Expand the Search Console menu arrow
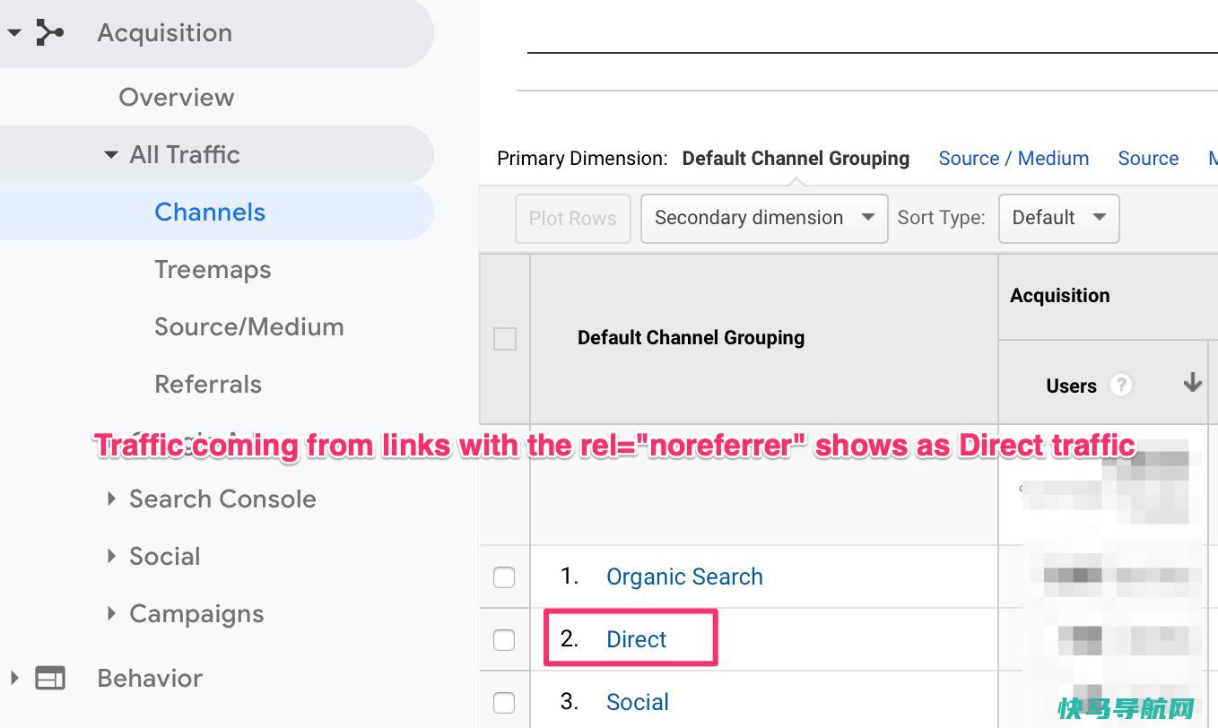The image size is (1218, 728). [111, 498]
